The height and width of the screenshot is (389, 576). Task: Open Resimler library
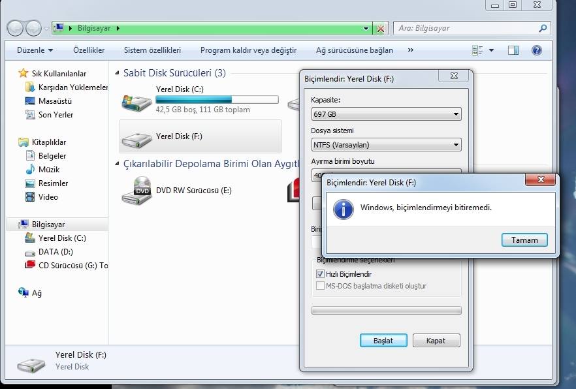(x=53, y=183)
